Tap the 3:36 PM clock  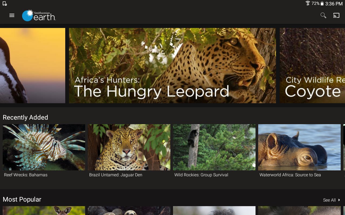coord(334,4)
